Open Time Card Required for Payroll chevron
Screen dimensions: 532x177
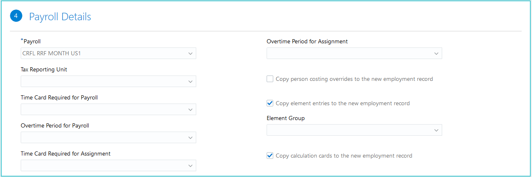click(190, 110)
